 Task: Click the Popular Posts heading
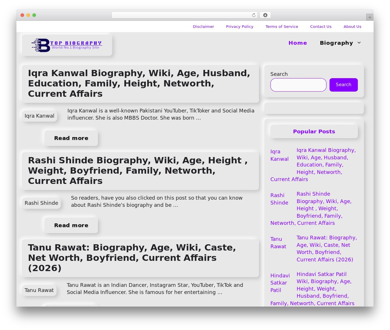coord(314,132)
